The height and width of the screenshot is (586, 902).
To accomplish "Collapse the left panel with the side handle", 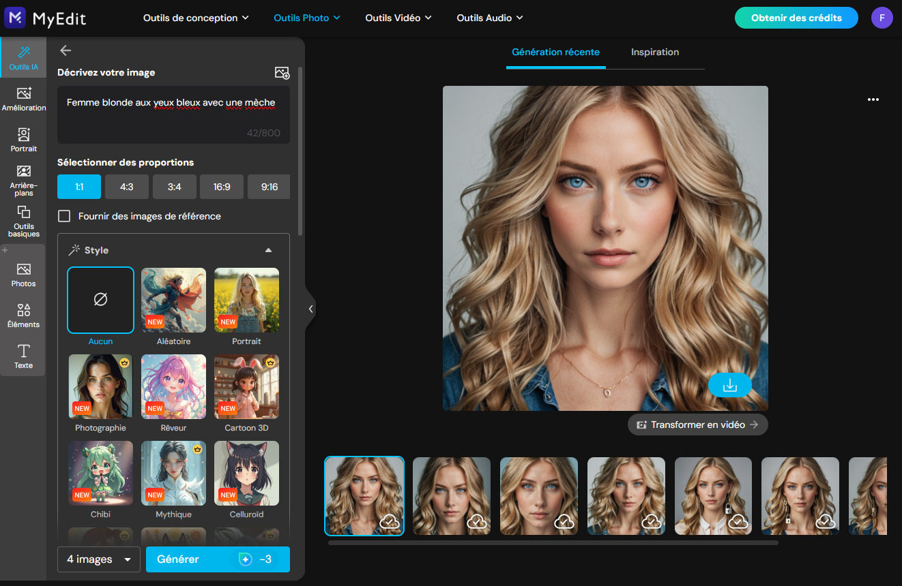I will [310, 309].
